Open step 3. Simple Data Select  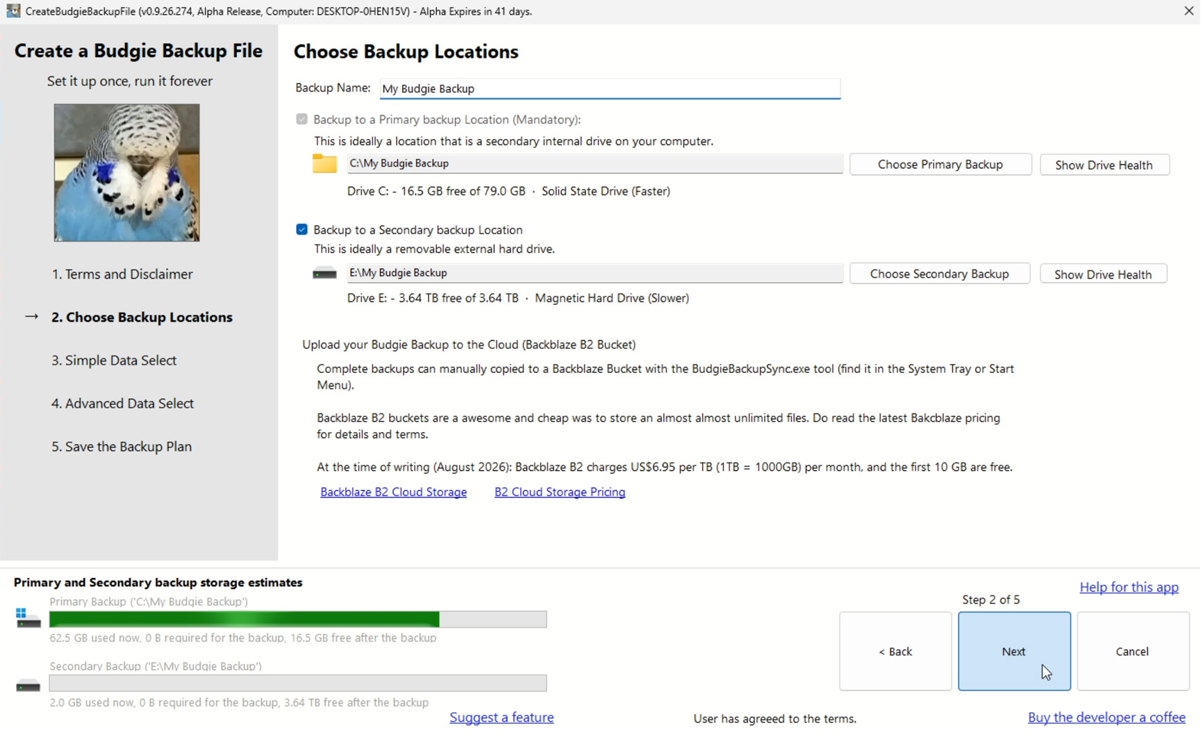(114, 360)
